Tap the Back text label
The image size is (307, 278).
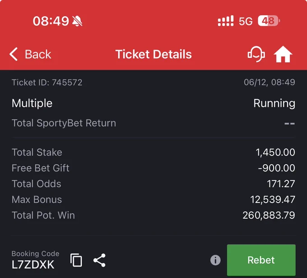pos(38,54)
